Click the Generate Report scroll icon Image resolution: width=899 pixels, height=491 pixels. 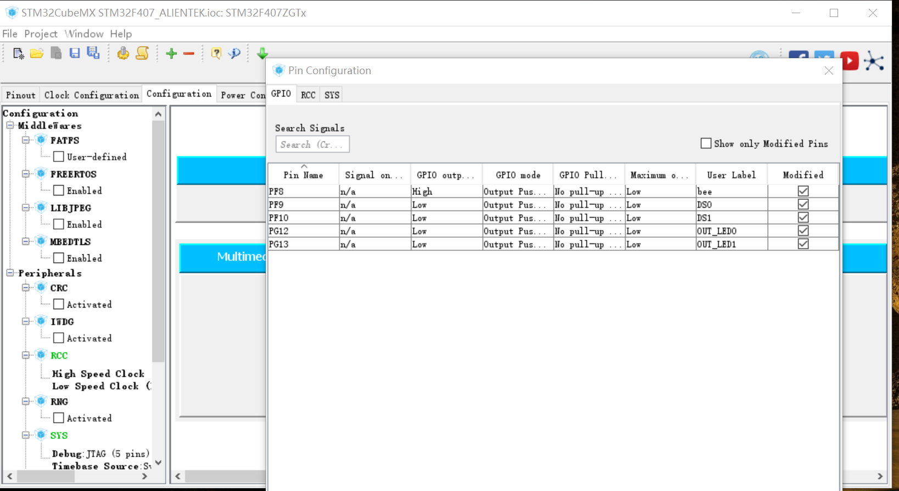pos(142,53)
